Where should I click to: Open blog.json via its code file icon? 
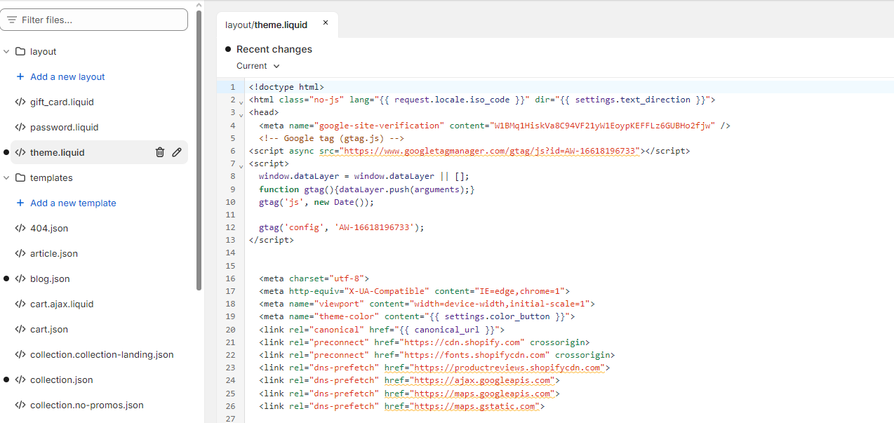[20, 278]
